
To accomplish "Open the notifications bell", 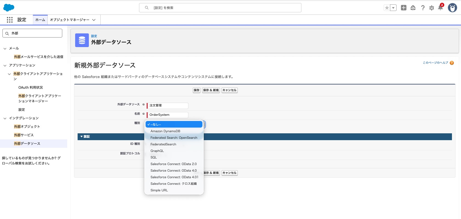I will pos(440,8).
